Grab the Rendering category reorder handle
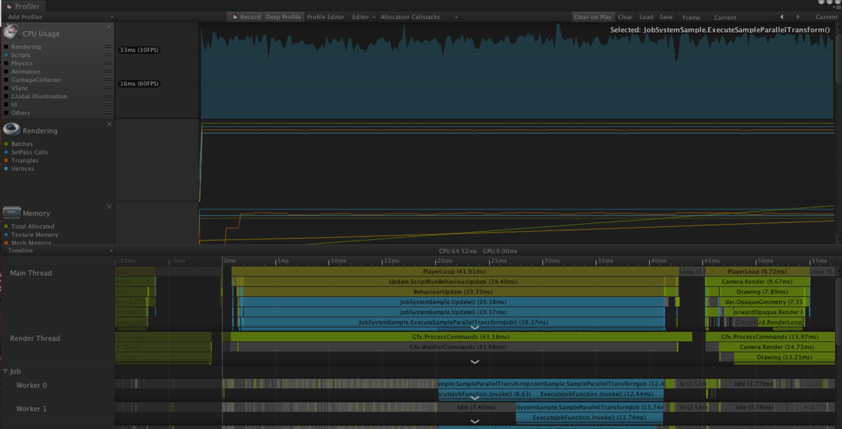This screenshot has height=429, width=842. pos(108,47)
